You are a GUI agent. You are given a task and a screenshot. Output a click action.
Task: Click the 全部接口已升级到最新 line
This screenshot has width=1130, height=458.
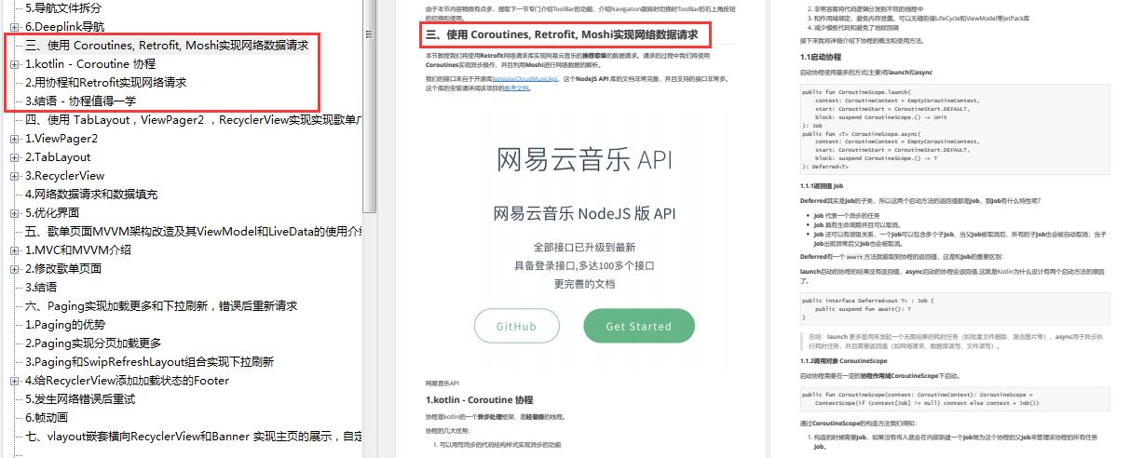coord(584,248)
